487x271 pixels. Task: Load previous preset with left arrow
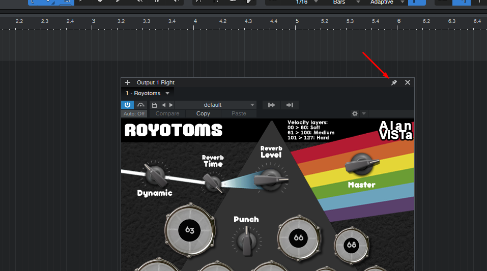pyautogui.click(x=164, y=105)
